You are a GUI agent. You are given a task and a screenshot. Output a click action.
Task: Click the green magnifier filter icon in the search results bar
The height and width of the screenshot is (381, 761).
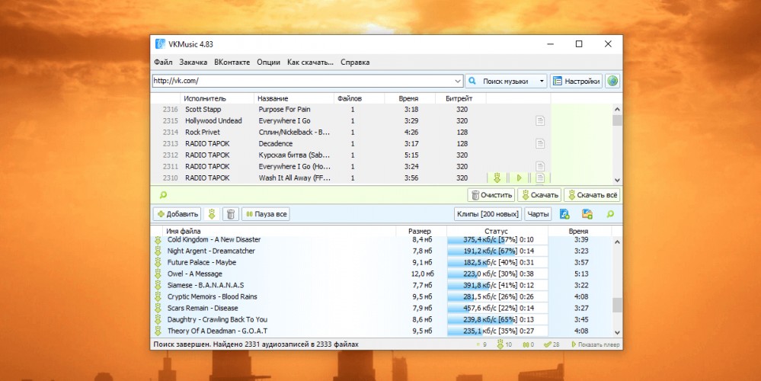[163, 195]
